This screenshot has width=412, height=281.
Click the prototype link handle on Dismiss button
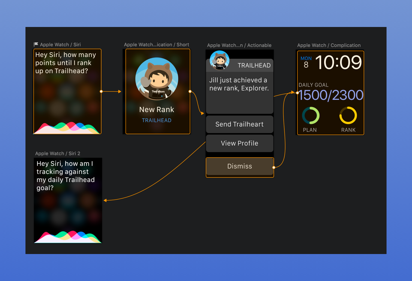pos(274,167)
